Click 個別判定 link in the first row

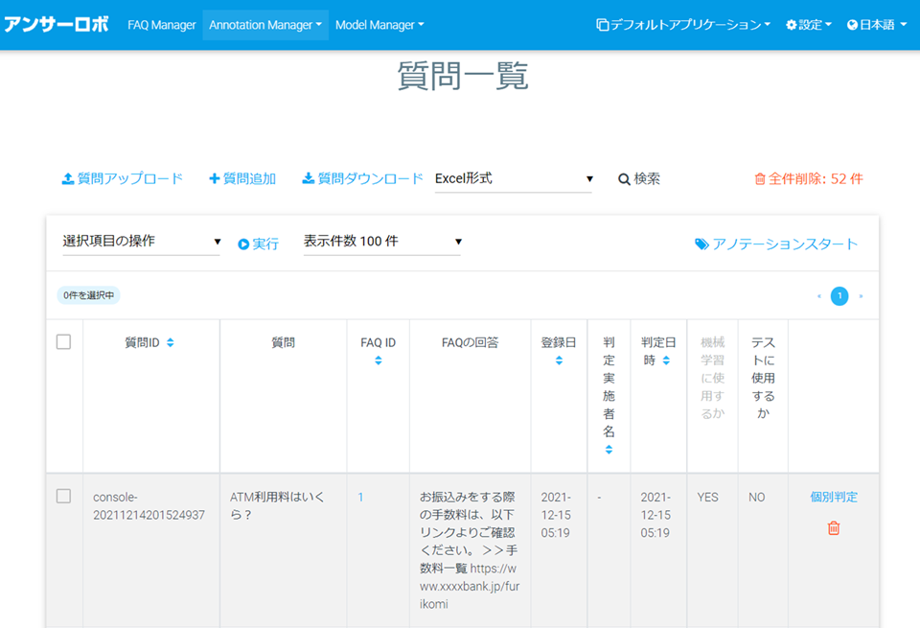834,497
